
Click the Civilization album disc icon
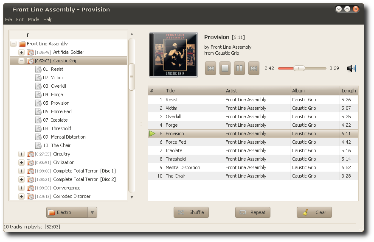(30, 162)
